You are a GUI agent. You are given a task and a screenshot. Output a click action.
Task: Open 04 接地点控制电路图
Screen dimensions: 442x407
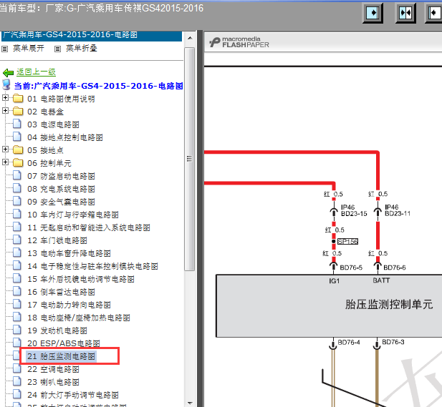[65, 137]
